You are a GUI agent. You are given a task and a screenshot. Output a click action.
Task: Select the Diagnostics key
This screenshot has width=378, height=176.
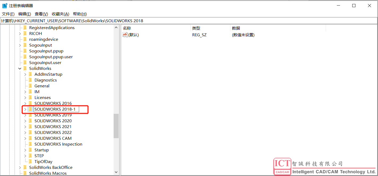[x=46, y=80]
